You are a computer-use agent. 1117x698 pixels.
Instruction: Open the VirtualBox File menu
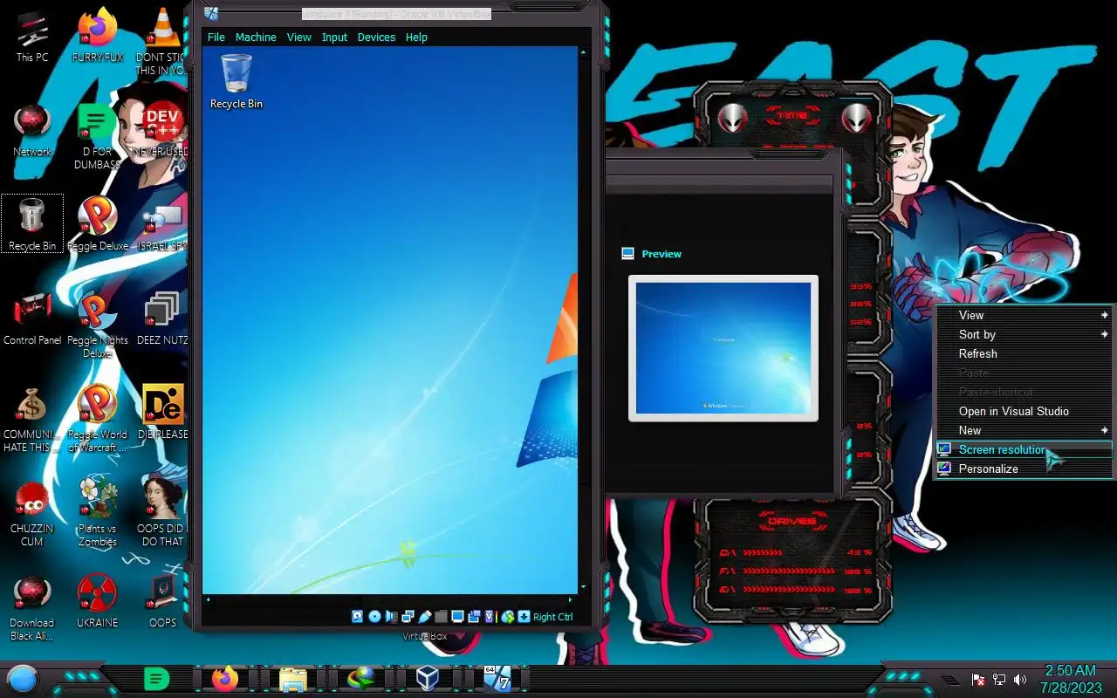point(216,38)
